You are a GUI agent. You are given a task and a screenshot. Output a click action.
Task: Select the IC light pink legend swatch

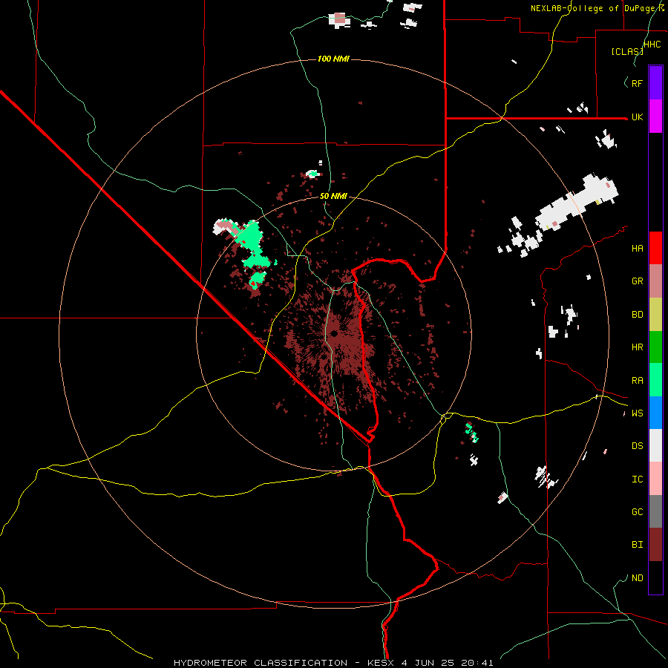tap(655, 479)
